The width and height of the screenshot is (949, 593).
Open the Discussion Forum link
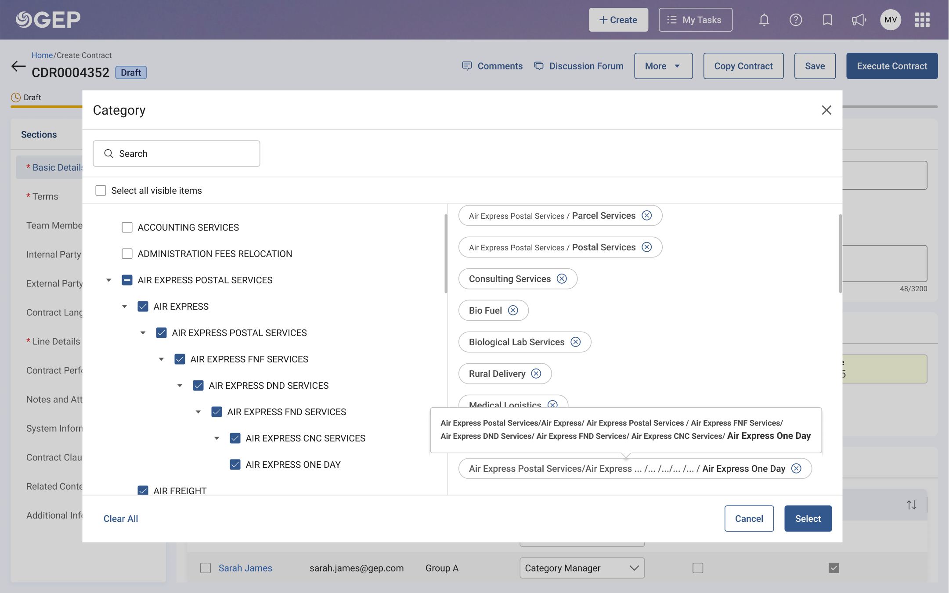pos(579,66)
